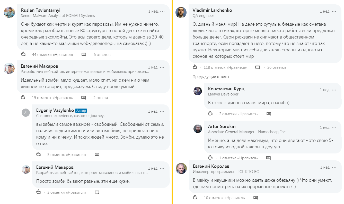Click reply icon under Vladimir Larchenko's comment

257,67
